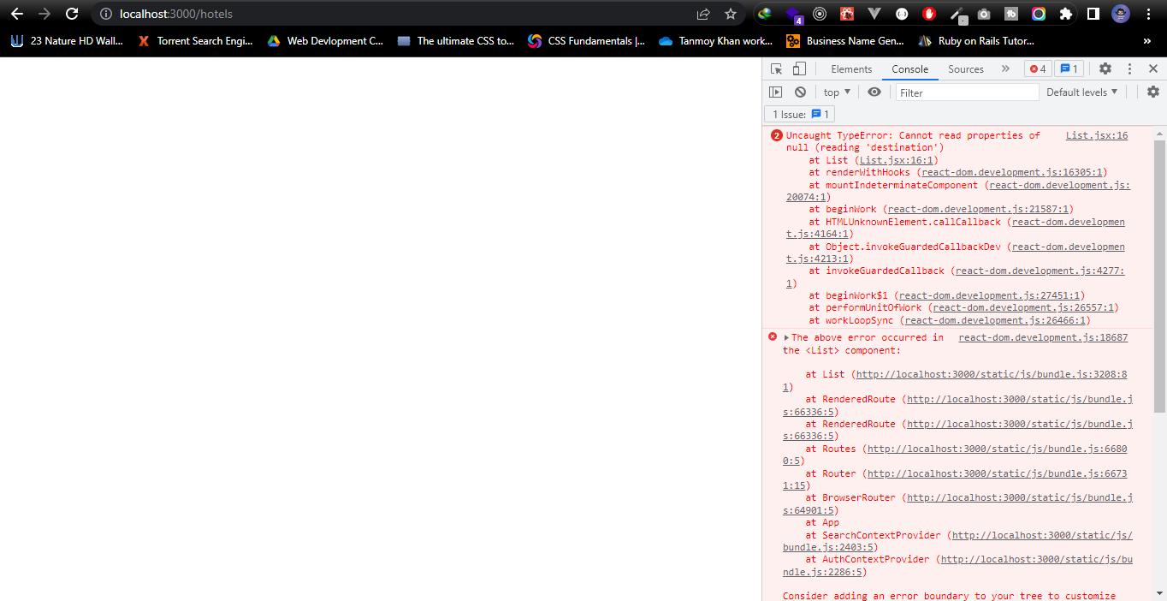The height and width of the screenshot is (601, 1167).
Task: Show the console sidebar
Action: [x=775, y=92]
